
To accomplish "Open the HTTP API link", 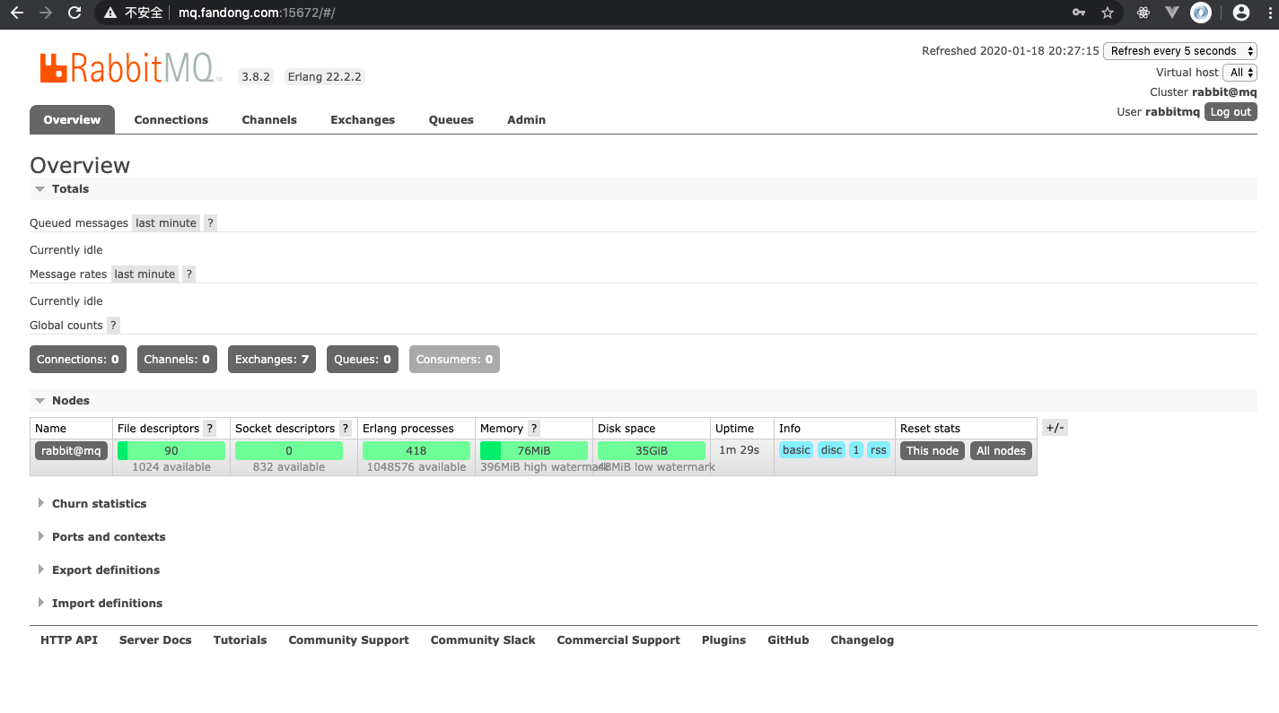I will click(x=69, y=640).
